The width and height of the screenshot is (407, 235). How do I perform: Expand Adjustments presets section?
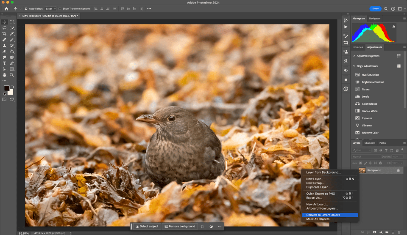(x=354, y=56)
